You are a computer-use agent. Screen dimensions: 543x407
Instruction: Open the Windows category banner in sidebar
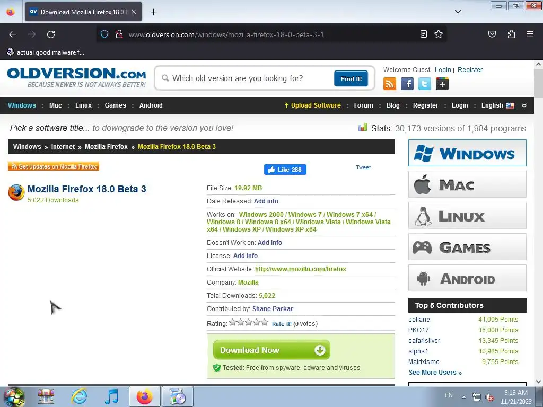click(467, 153)
